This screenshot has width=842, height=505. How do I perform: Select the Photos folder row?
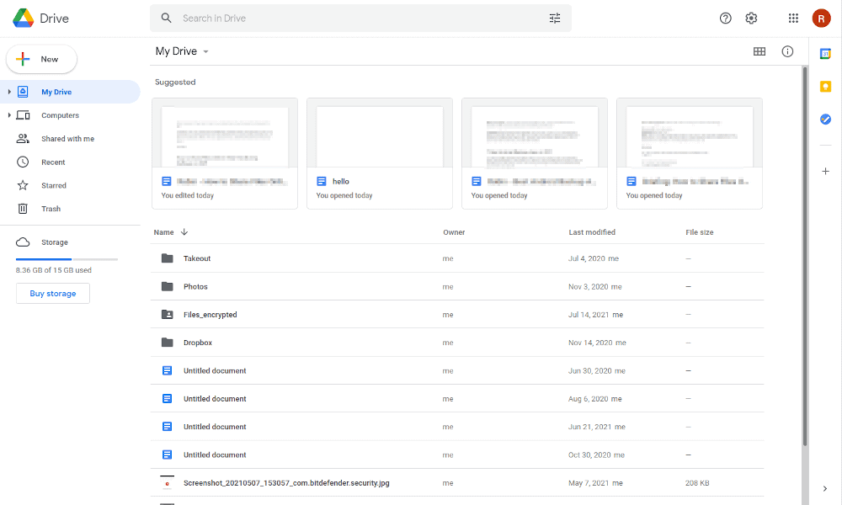457,286
